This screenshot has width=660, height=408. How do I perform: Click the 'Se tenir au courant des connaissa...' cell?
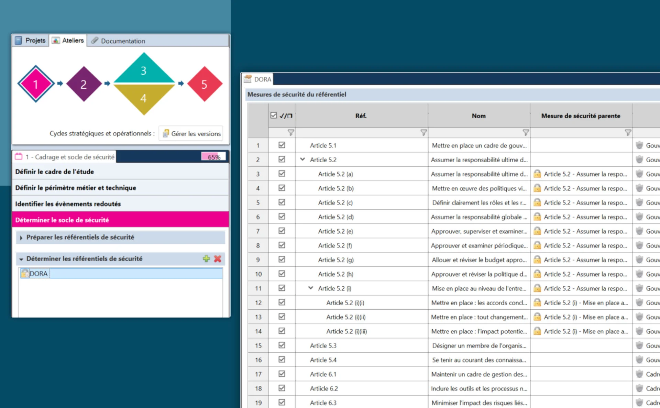(479, 360)
